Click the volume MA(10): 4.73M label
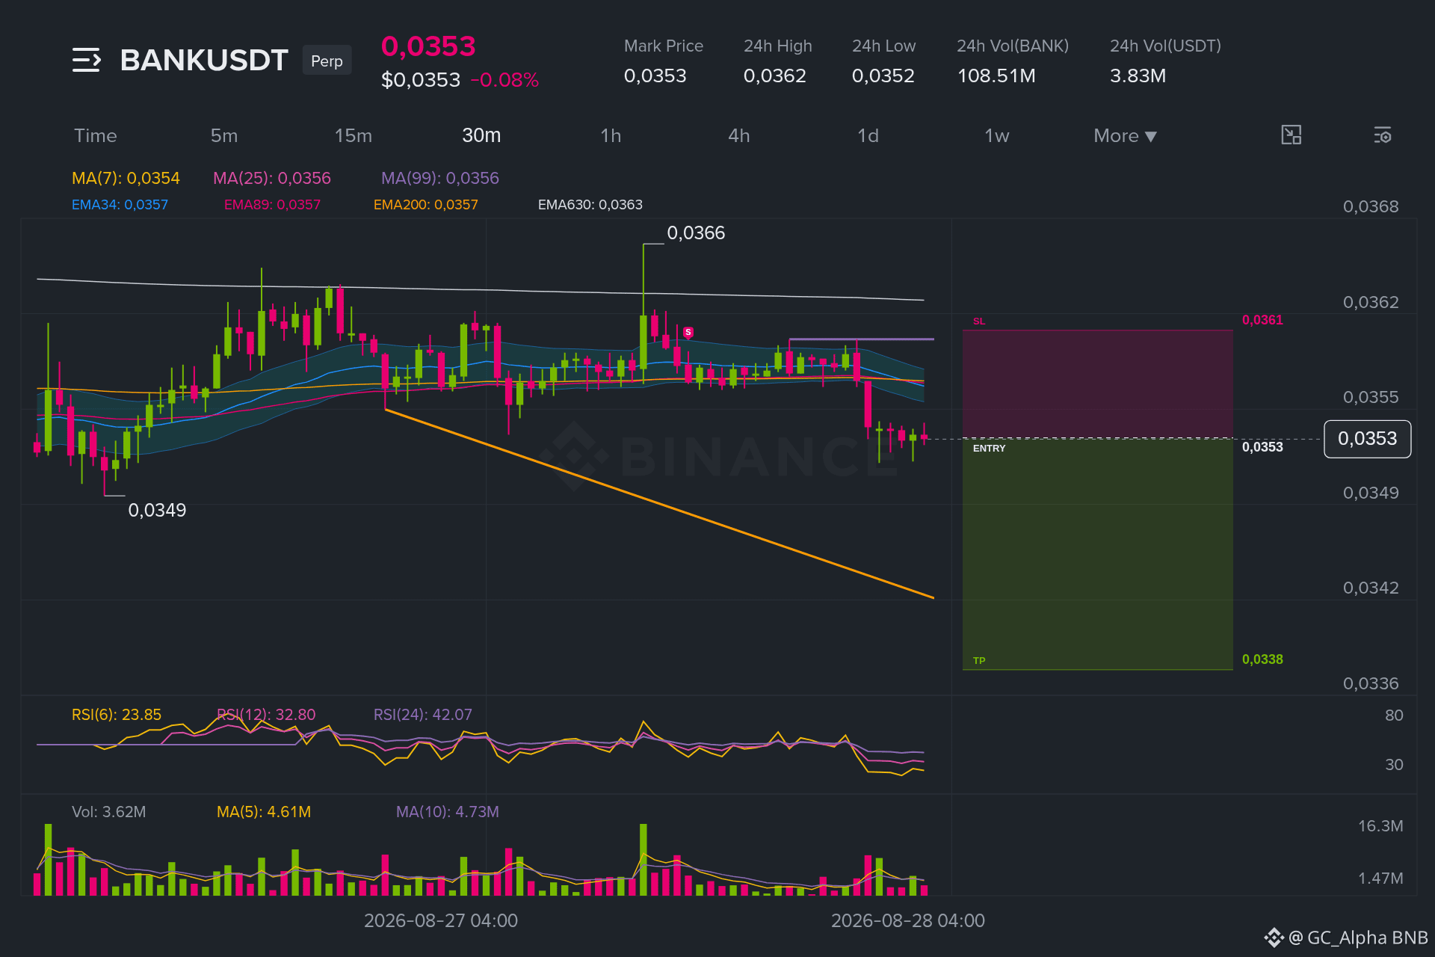Viewport: 1435px width, 957px height. 448,812
